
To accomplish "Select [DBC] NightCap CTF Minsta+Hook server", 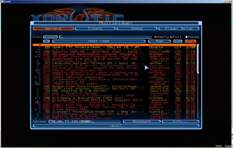I will point(114,75).
